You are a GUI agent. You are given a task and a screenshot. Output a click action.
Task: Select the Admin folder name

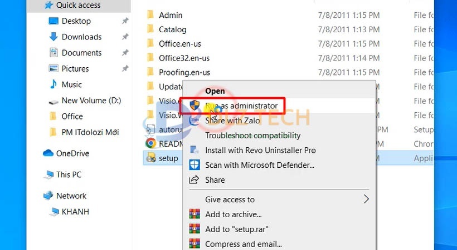click(x=171, y=15)
